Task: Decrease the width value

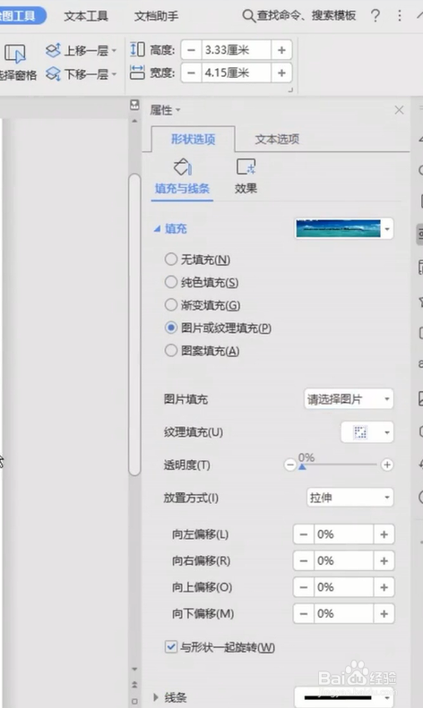Action: point(191,73)
